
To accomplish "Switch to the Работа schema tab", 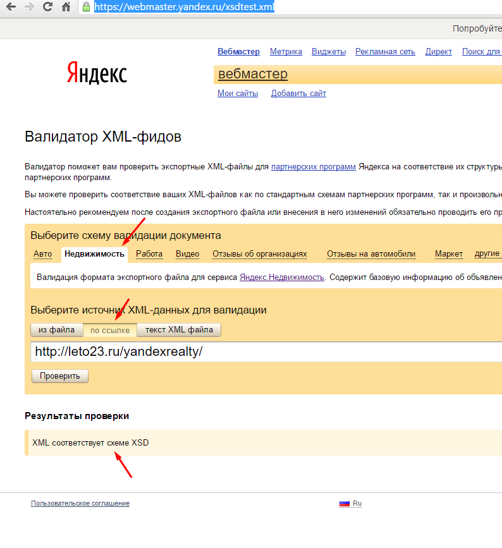I will point(149,254).
